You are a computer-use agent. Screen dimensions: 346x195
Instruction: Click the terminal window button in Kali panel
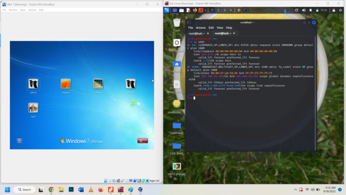(x=246, y=10)
